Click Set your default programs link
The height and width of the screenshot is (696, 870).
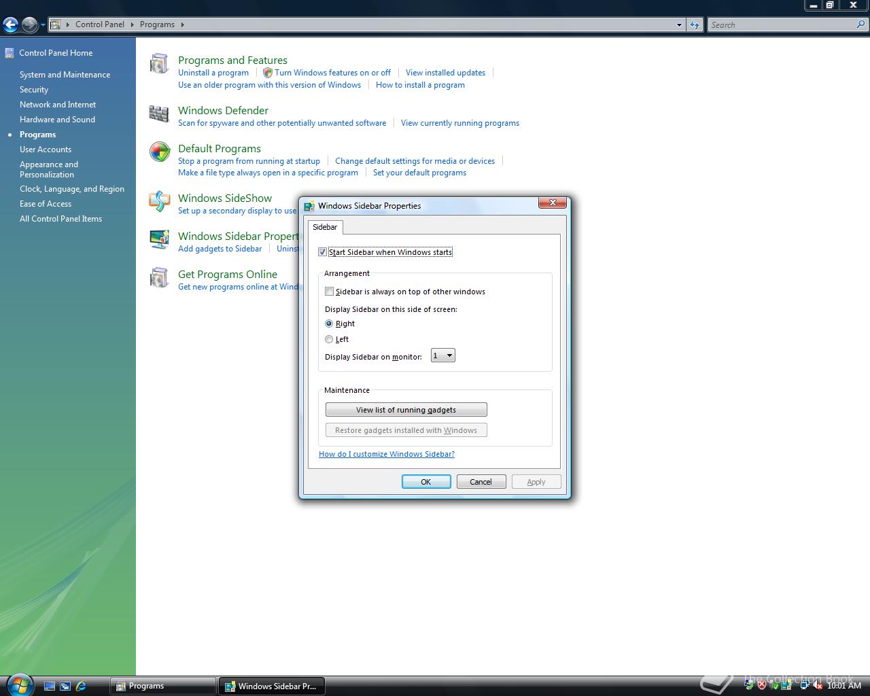tap(419, 173)
